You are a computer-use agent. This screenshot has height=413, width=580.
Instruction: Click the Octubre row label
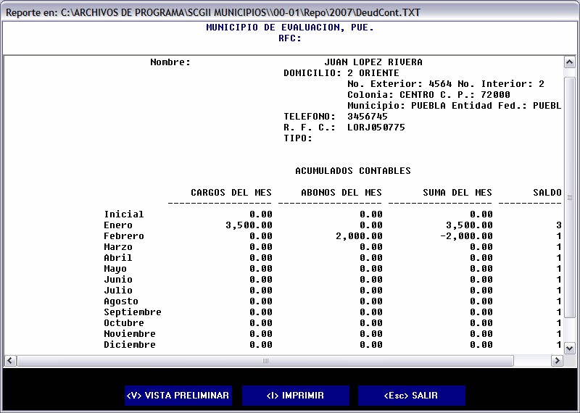(124, 322)
